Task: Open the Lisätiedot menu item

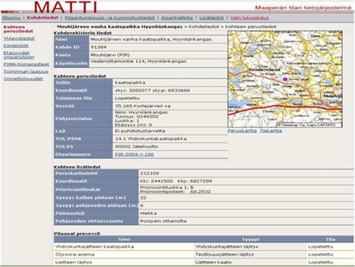Action: tap(212, 18)
